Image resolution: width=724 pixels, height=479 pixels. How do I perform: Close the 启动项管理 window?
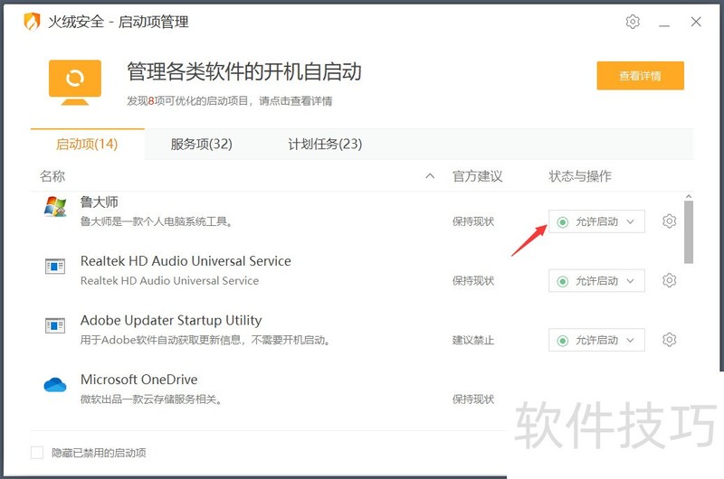click(x=696, y=22)
